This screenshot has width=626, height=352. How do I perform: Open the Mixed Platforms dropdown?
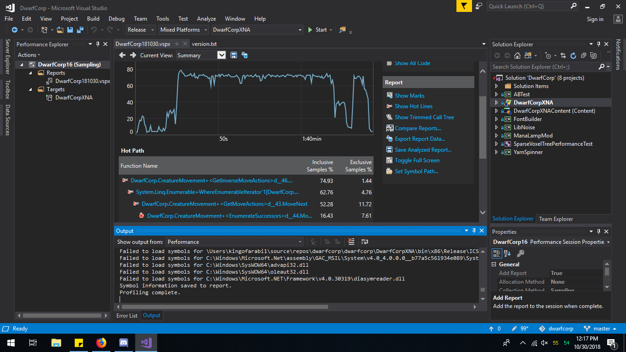184,30
